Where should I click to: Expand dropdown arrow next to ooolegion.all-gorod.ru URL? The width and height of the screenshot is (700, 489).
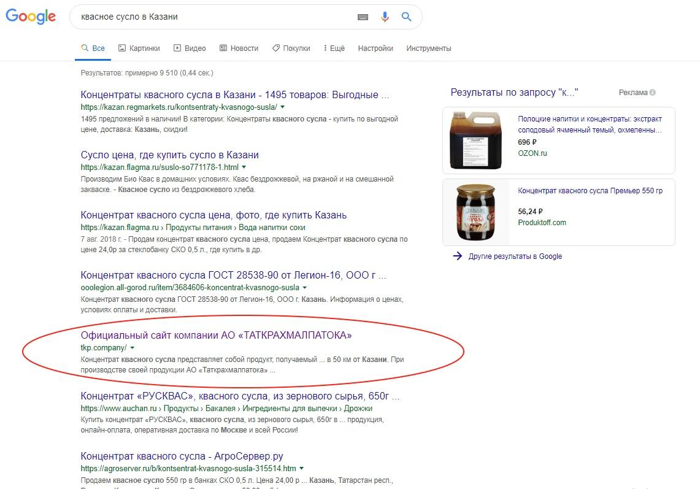pos(304,288)
